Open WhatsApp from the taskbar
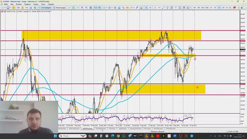Screen dimensions: 247x139 click(124, 136)
